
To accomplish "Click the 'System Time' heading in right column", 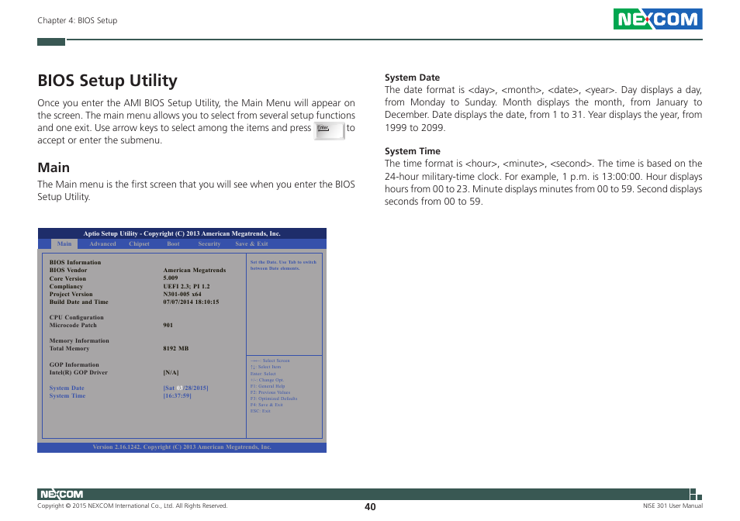I will coord(412,151).
